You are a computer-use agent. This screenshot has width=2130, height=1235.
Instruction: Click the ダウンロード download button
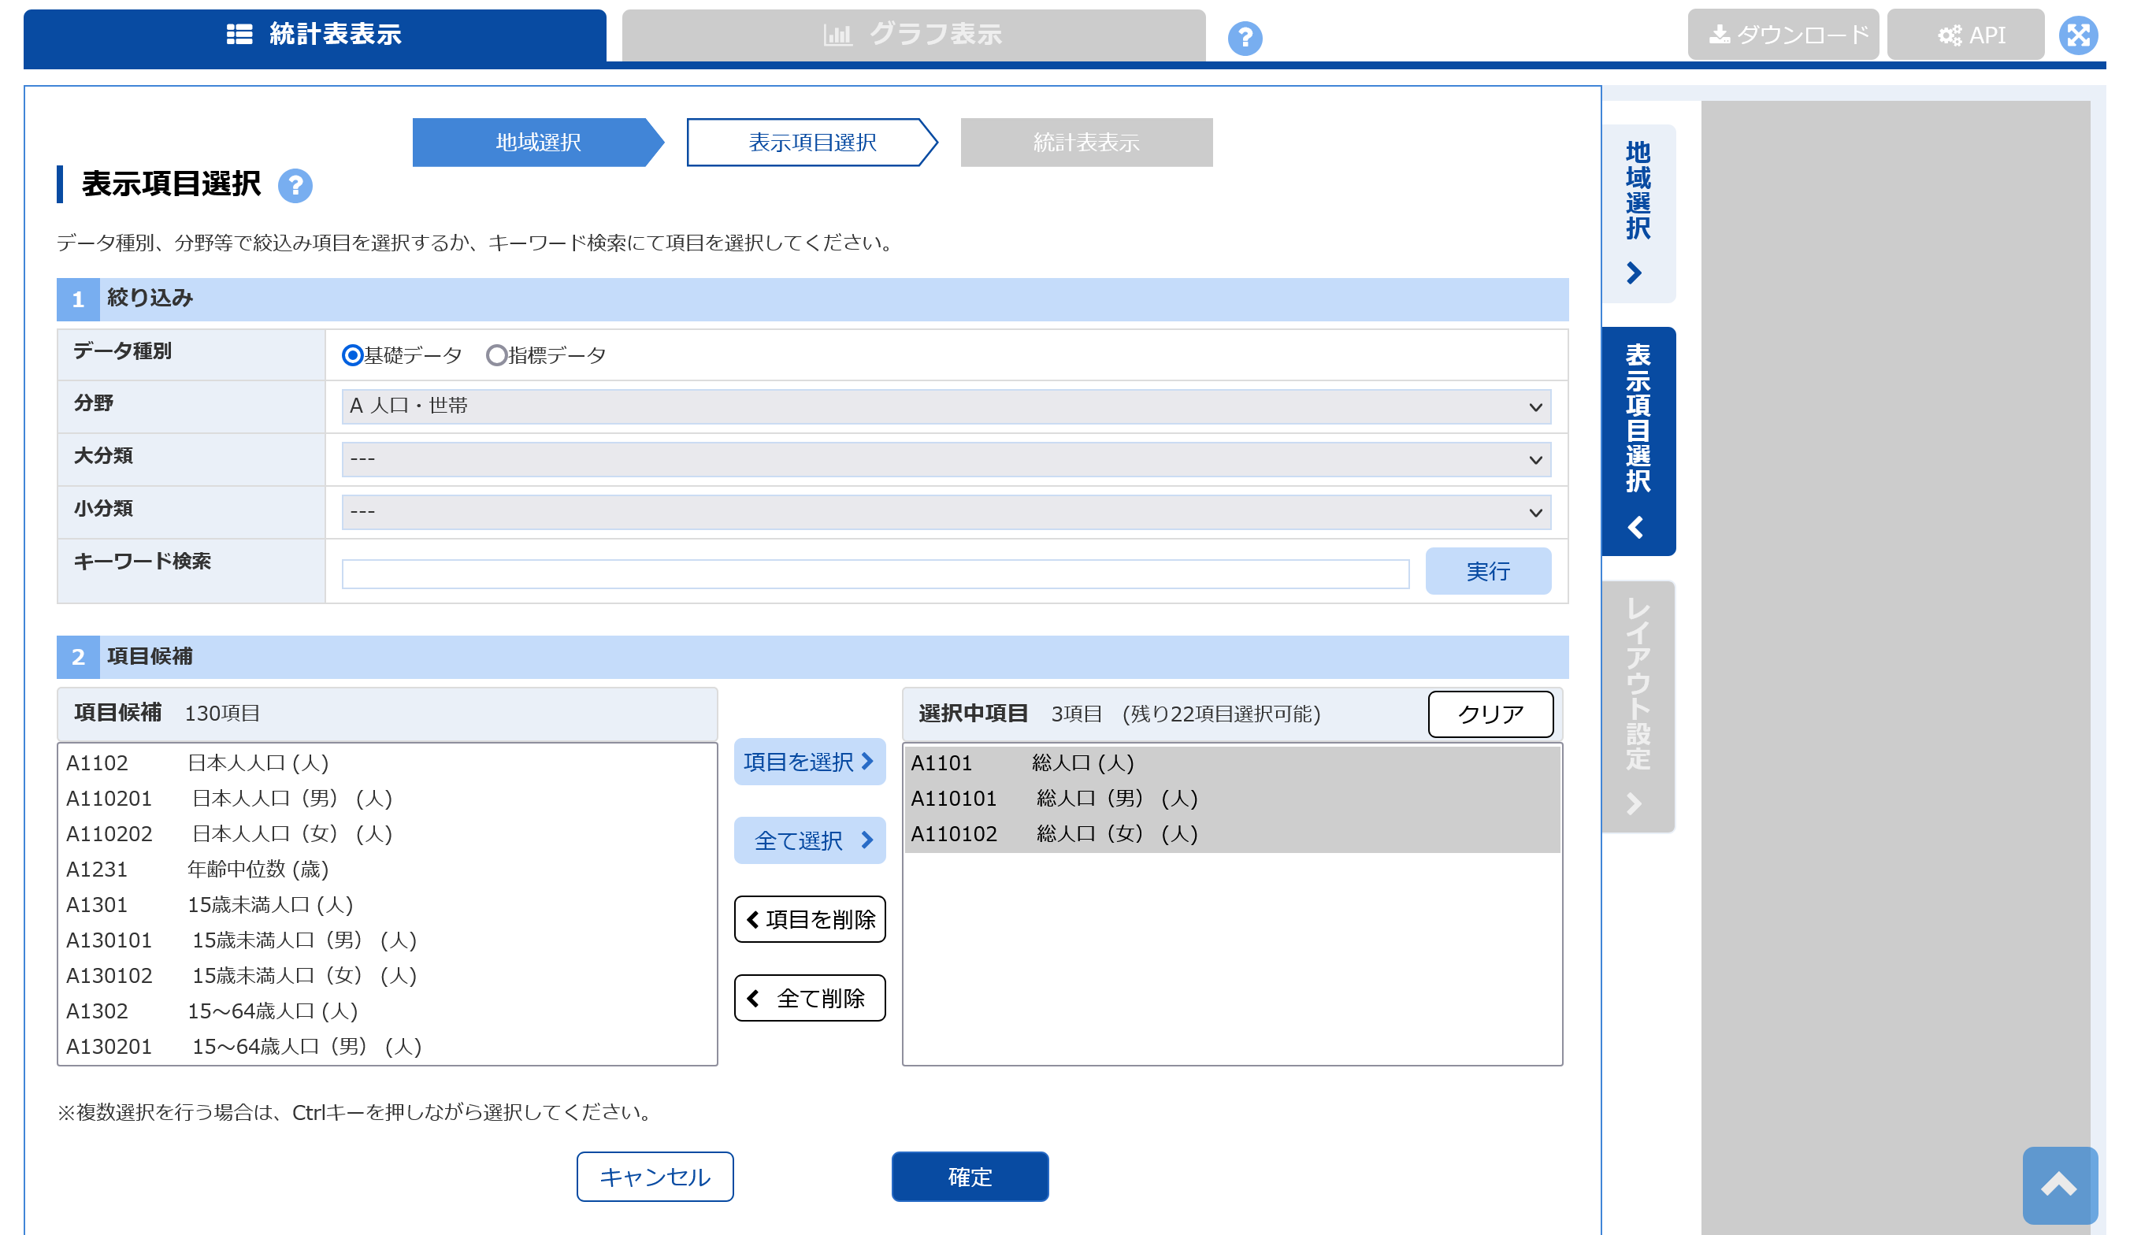1783,35
